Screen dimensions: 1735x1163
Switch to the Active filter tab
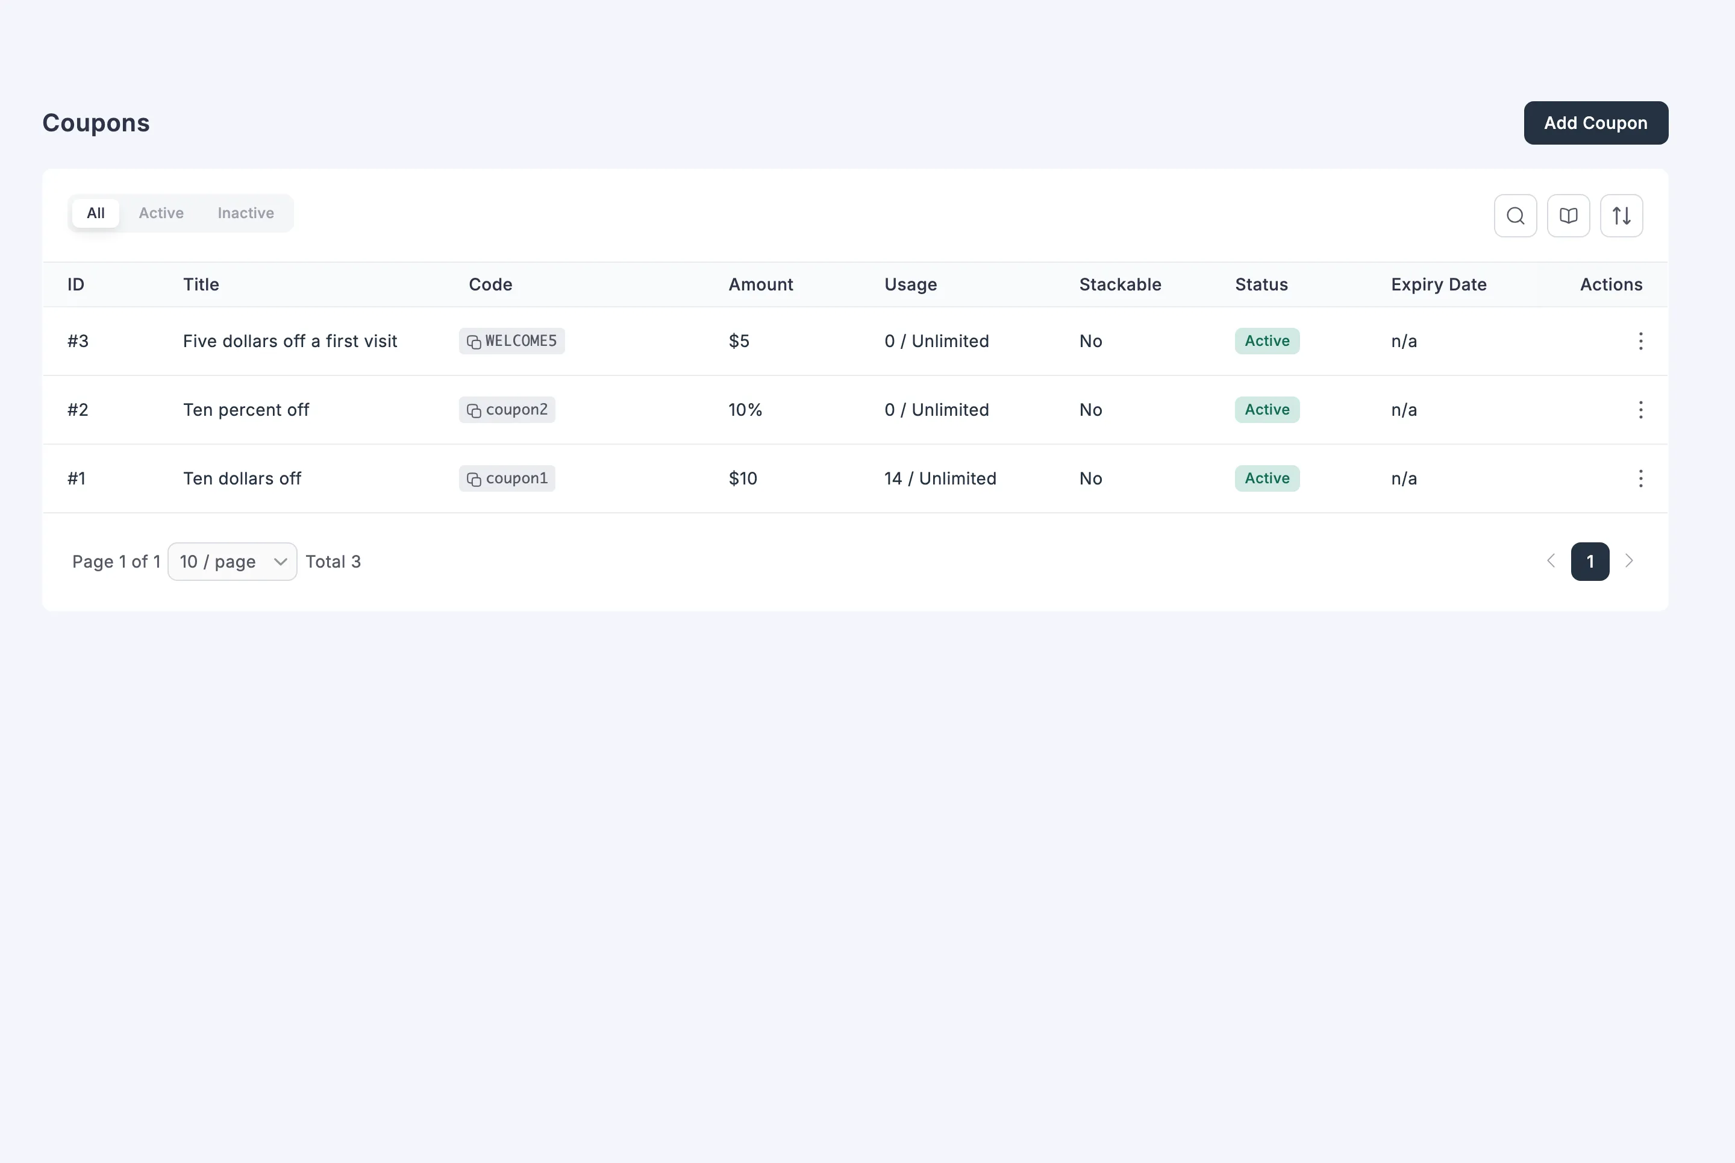point(161,213)
